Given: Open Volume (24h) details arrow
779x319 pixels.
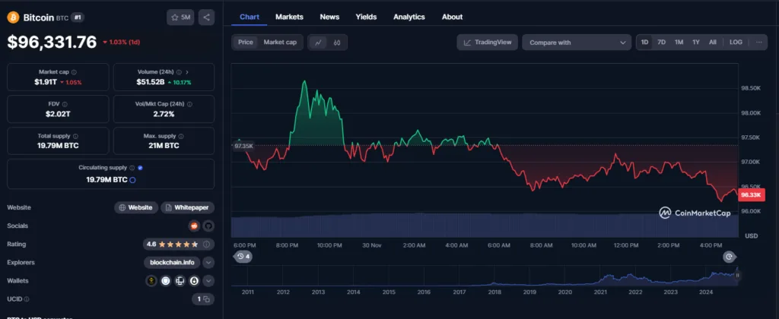Looking at the screenshot, I should click(187, 72).
